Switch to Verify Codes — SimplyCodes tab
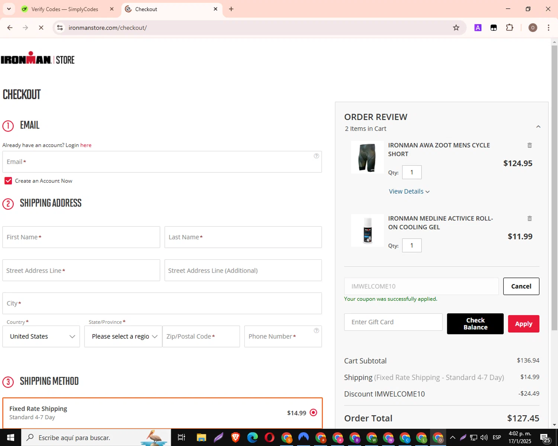 click(x=65, y=9)
